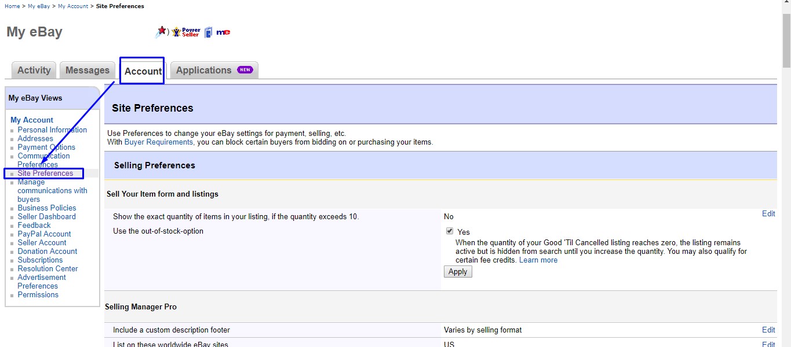Open the Messages tab
Image resolution: width=791 pixels, height=347 pixels.
tap(88, 70)
